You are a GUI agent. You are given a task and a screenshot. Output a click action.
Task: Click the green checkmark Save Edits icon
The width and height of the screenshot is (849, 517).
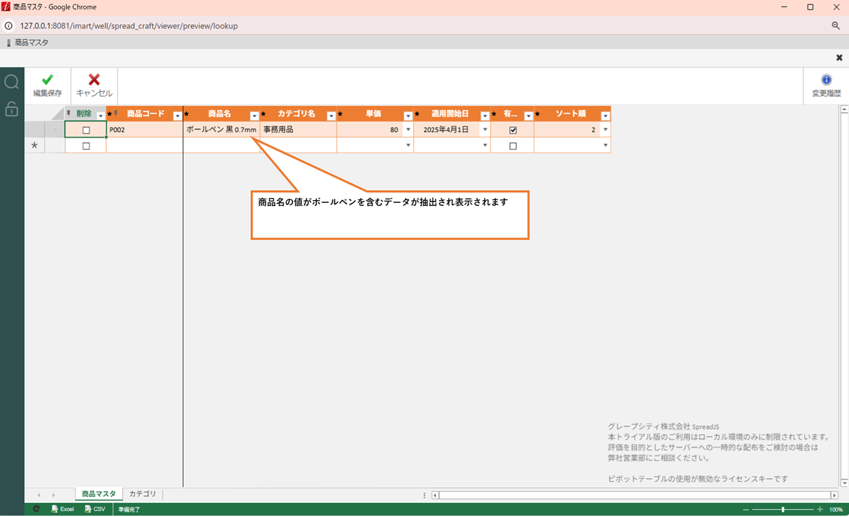pos(47,81)
